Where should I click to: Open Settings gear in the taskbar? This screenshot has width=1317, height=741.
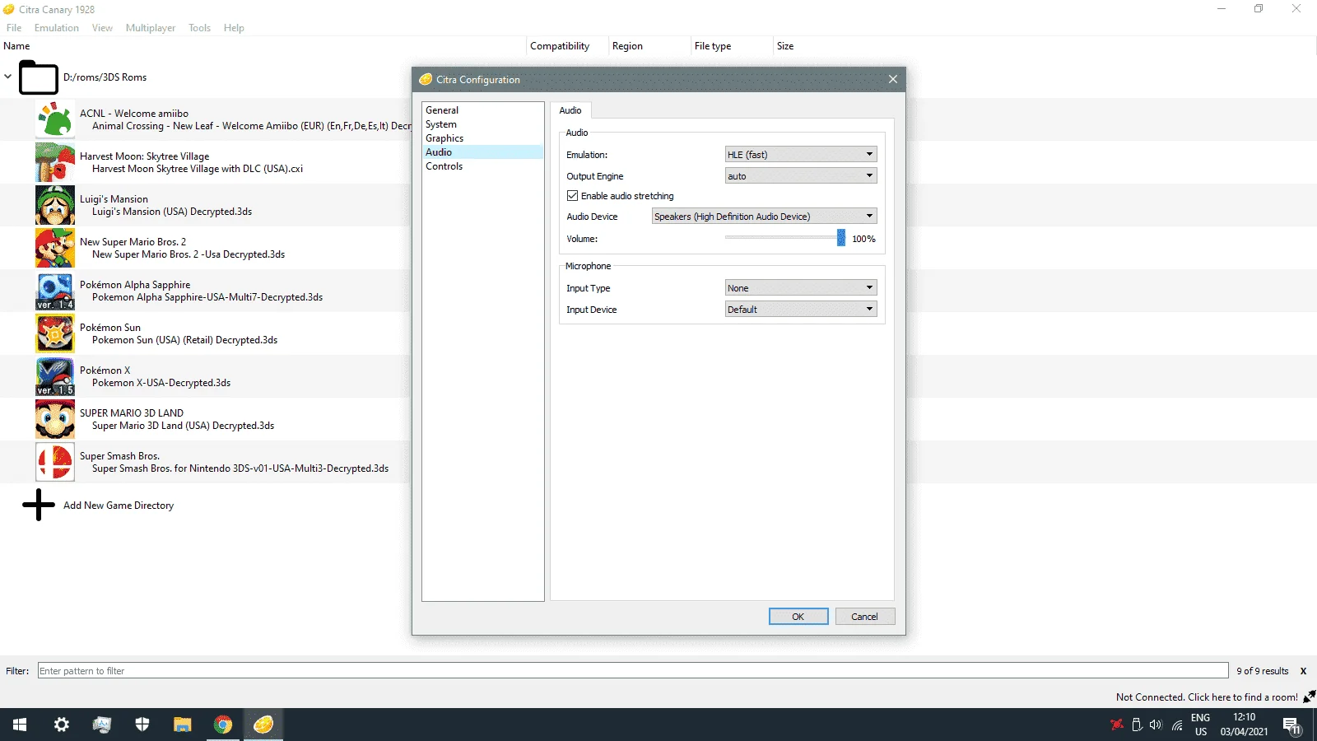point(62,725)
